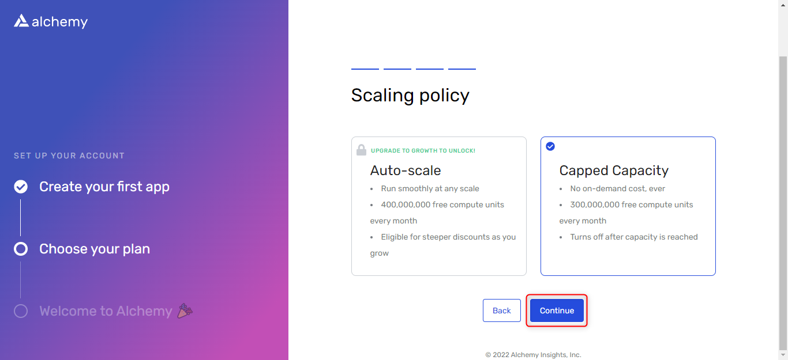
Task: Choose the Capped Capacity heading
Action: pyautogui.click(x=614, y=170)
